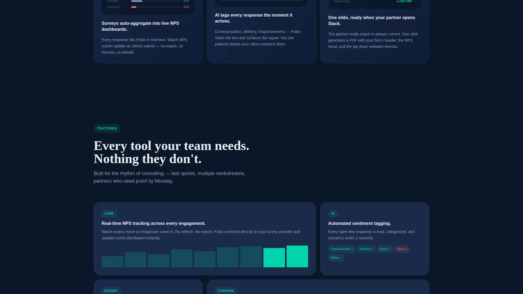523x294 pixels.
Task: Click the tallest bright green chart bar
Action: (x=297, y=256)
